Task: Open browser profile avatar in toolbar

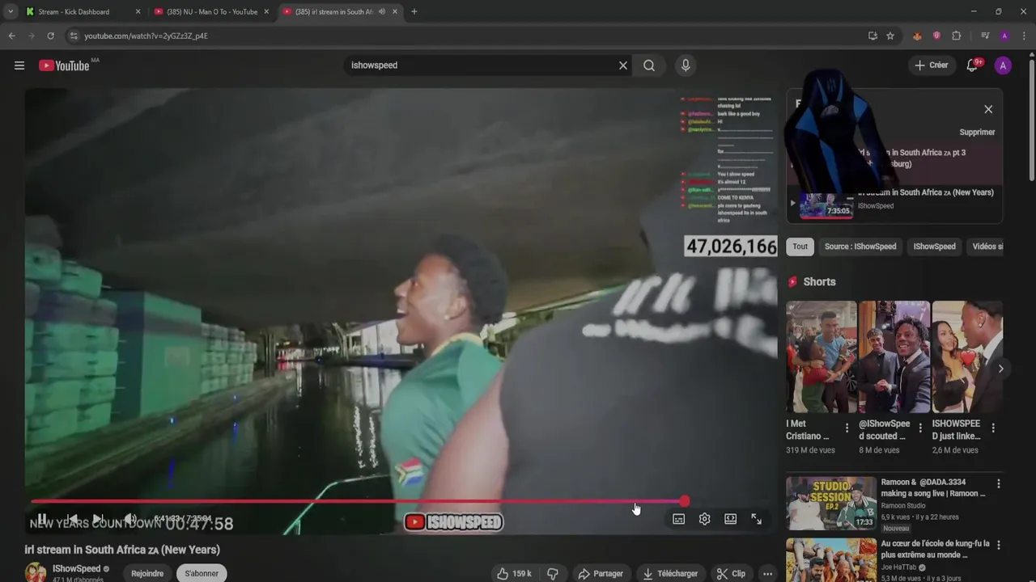Action: (x=1004, y=36)
